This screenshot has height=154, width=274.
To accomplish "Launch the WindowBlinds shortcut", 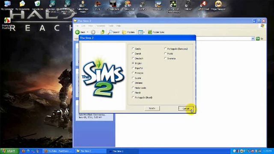I will coord(128,6).
